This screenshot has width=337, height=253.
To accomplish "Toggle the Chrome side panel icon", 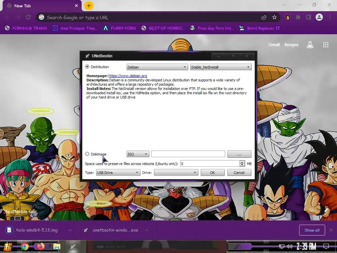I will (x=309, y=17).
